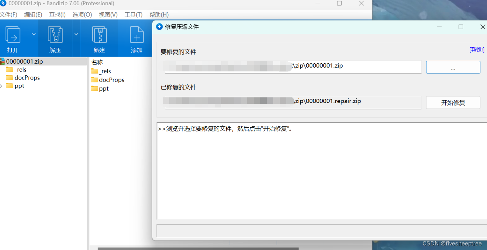Open the 选项(O) menu
This screenshot has height=250, width=487.
point(82,15)
